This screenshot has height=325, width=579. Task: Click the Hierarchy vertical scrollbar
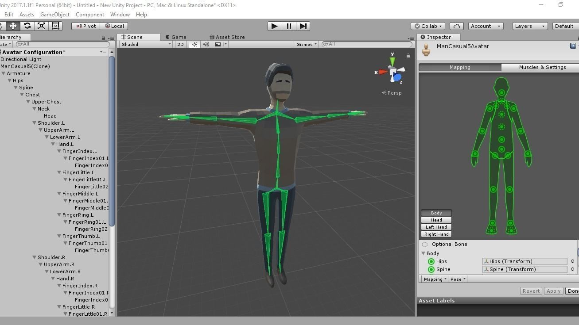tap(112, 141)
